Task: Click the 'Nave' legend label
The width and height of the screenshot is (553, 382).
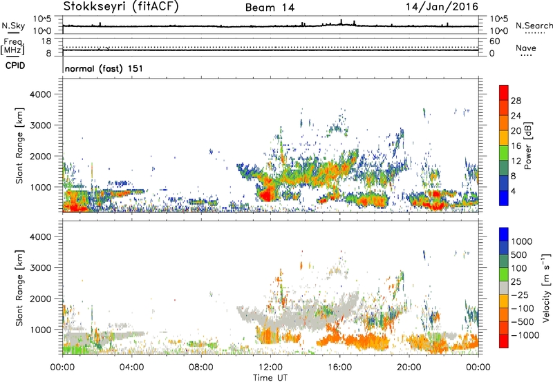Action: click(526, 48)
